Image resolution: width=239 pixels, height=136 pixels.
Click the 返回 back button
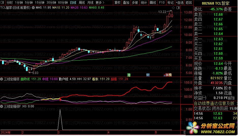click(188, 3)
